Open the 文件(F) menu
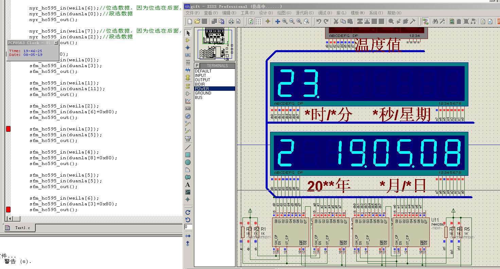 click(x=192, y=13)
